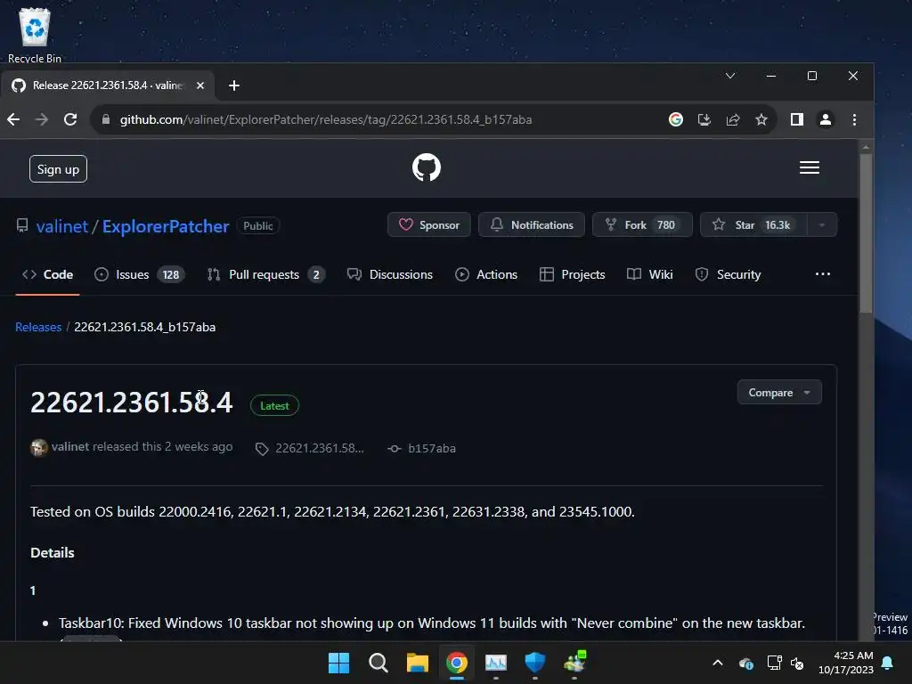Open the Issues tab
Screen dimensions: 912x684
[140, 274]
